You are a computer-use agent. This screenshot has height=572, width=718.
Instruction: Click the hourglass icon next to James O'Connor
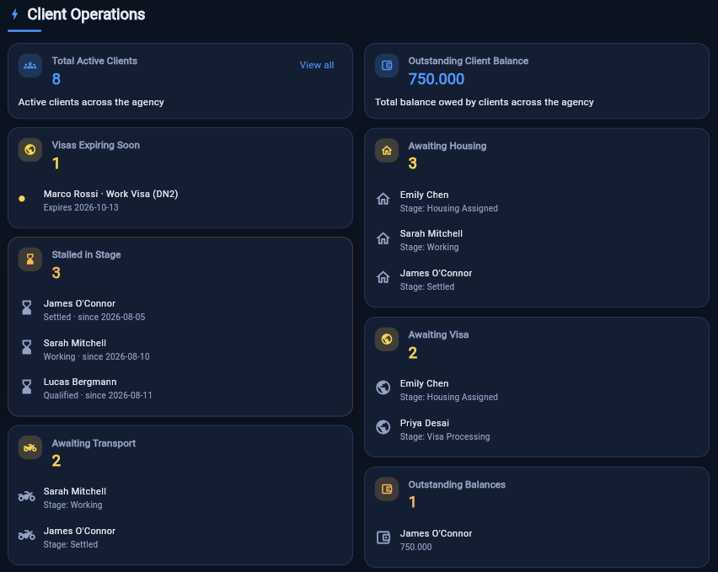[x=27, y=307]
